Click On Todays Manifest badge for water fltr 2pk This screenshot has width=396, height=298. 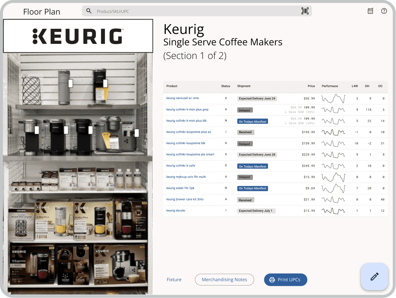click(x=252, y=188)
